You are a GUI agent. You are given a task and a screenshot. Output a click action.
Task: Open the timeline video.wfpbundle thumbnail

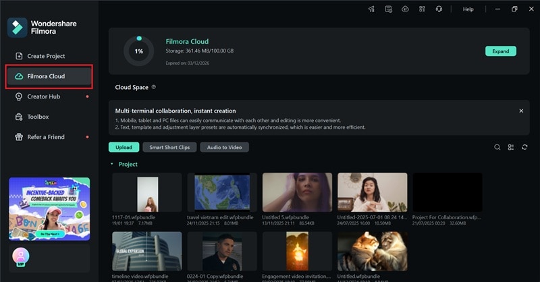point(147,252)
